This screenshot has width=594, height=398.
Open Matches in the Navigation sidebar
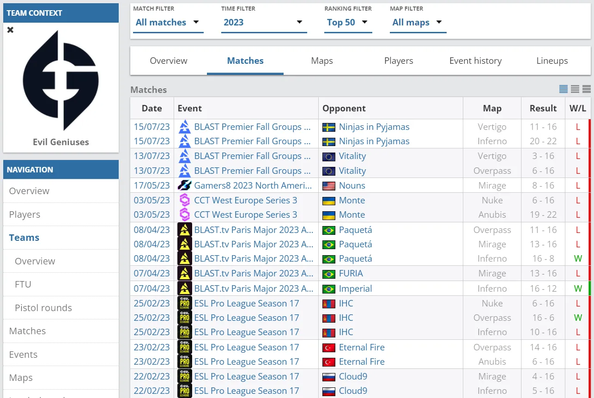[x=61, y=331]
